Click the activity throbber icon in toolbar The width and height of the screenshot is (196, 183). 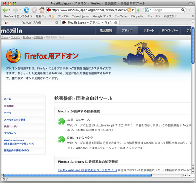191,10
